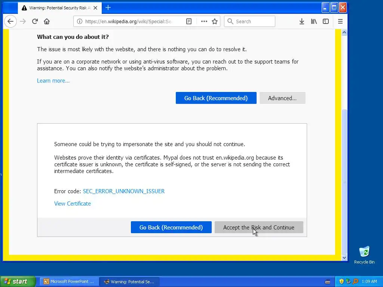This screenshot has height=287, width=383.
Task: Click the magnifier tray icon
Action: [355, 281]
